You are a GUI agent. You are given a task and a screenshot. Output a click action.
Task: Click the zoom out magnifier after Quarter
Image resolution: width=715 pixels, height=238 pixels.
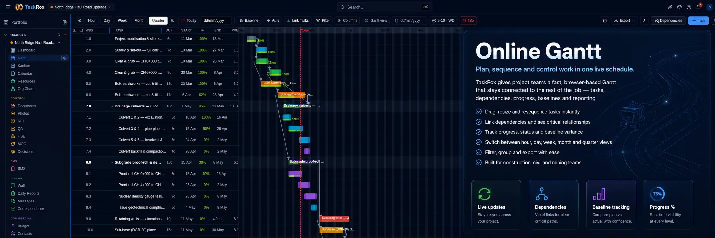172,21
